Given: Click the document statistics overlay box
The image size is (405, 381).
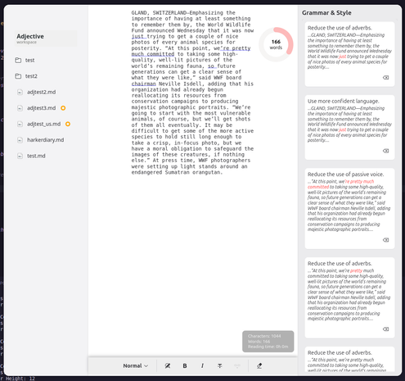Looking at the screenshot, I should pyautogui.click(x=268, y=342).
